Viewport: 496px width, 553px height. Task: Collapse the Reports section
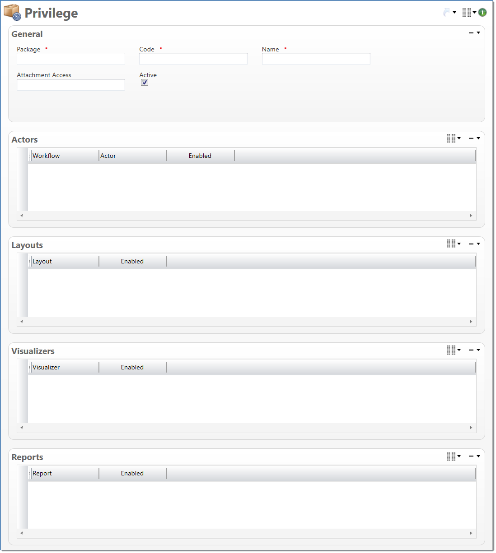471,456
